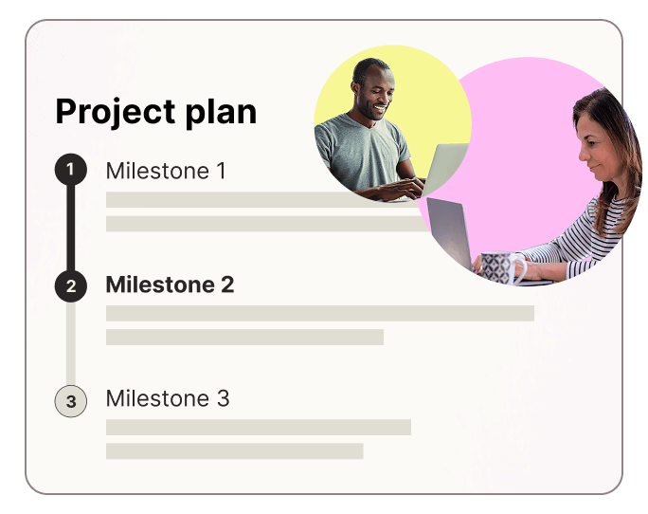Click first placeholder bar under Milestone 3
The width and height of the screenshot is (648, 514).
(x=258, y=427)
